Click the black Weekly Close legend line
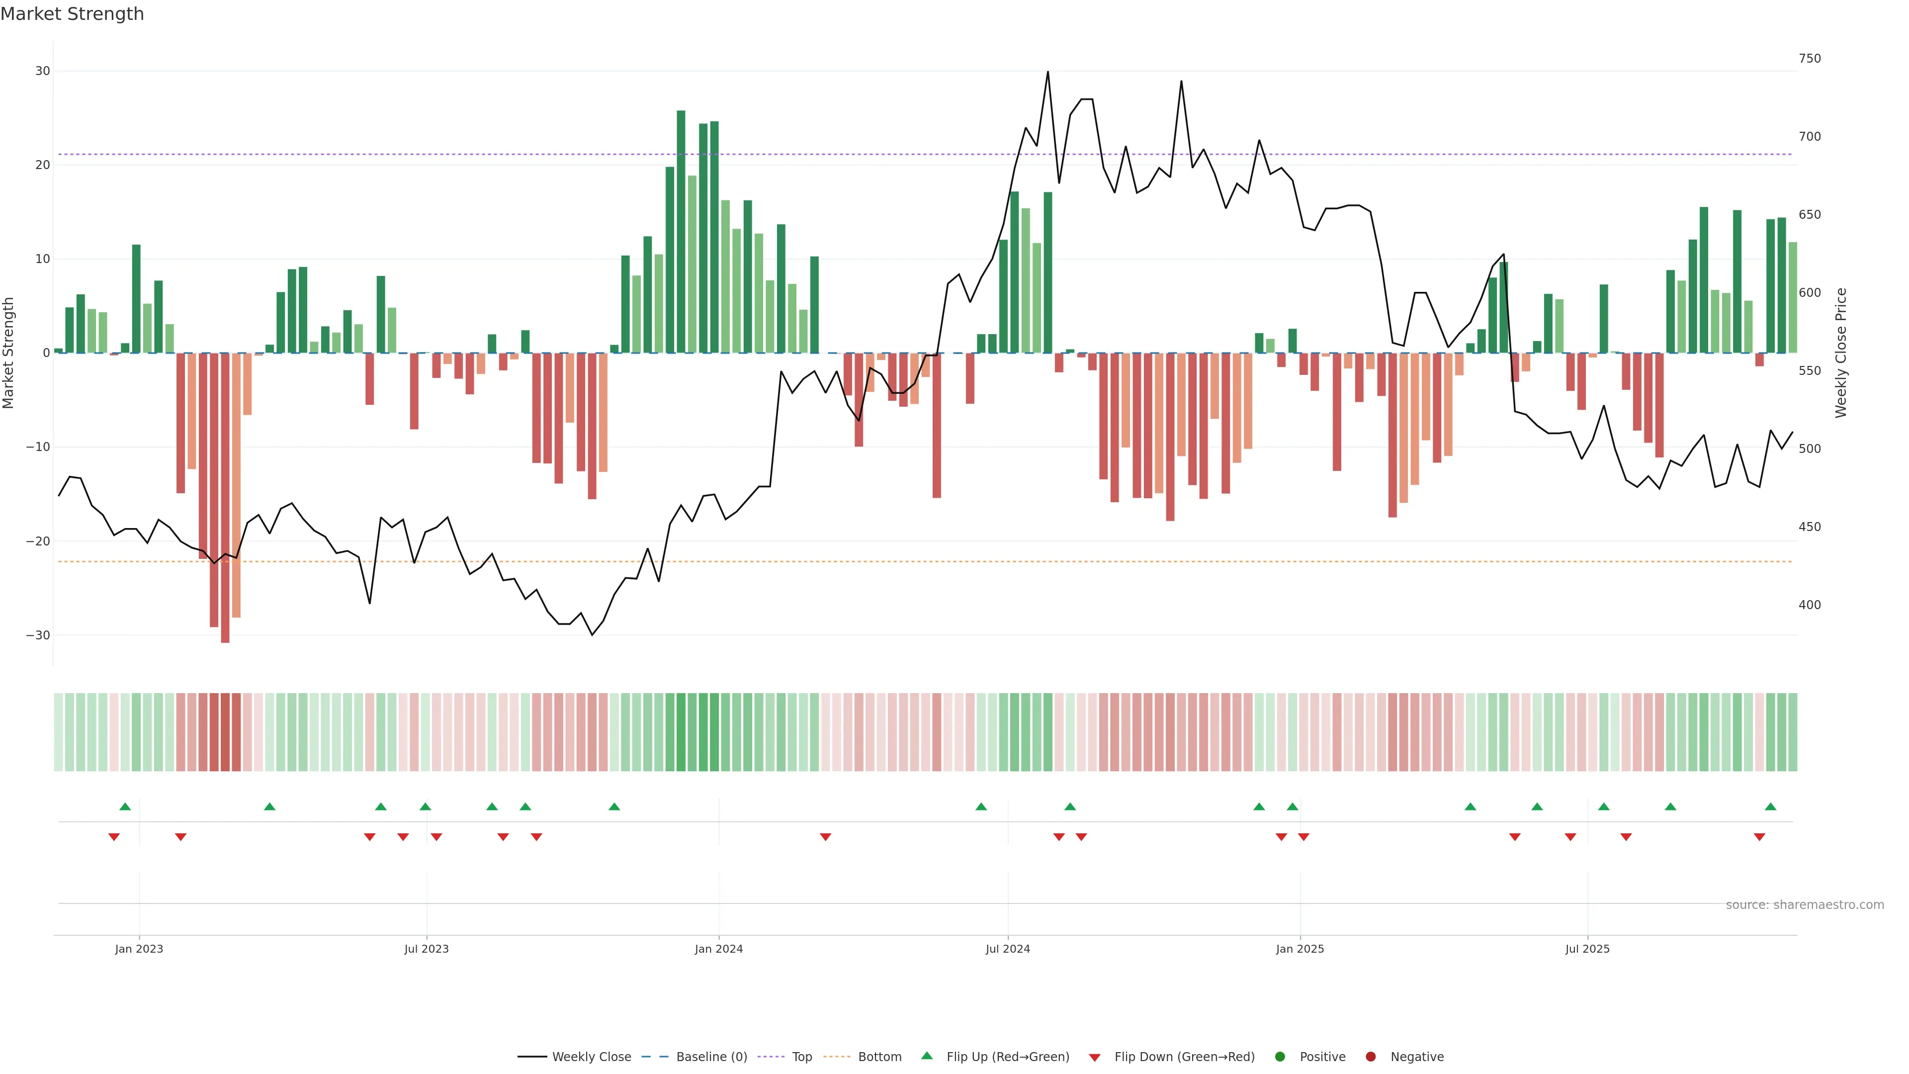Viewport: 1909px width, 1074px height. coord(532,1056)
